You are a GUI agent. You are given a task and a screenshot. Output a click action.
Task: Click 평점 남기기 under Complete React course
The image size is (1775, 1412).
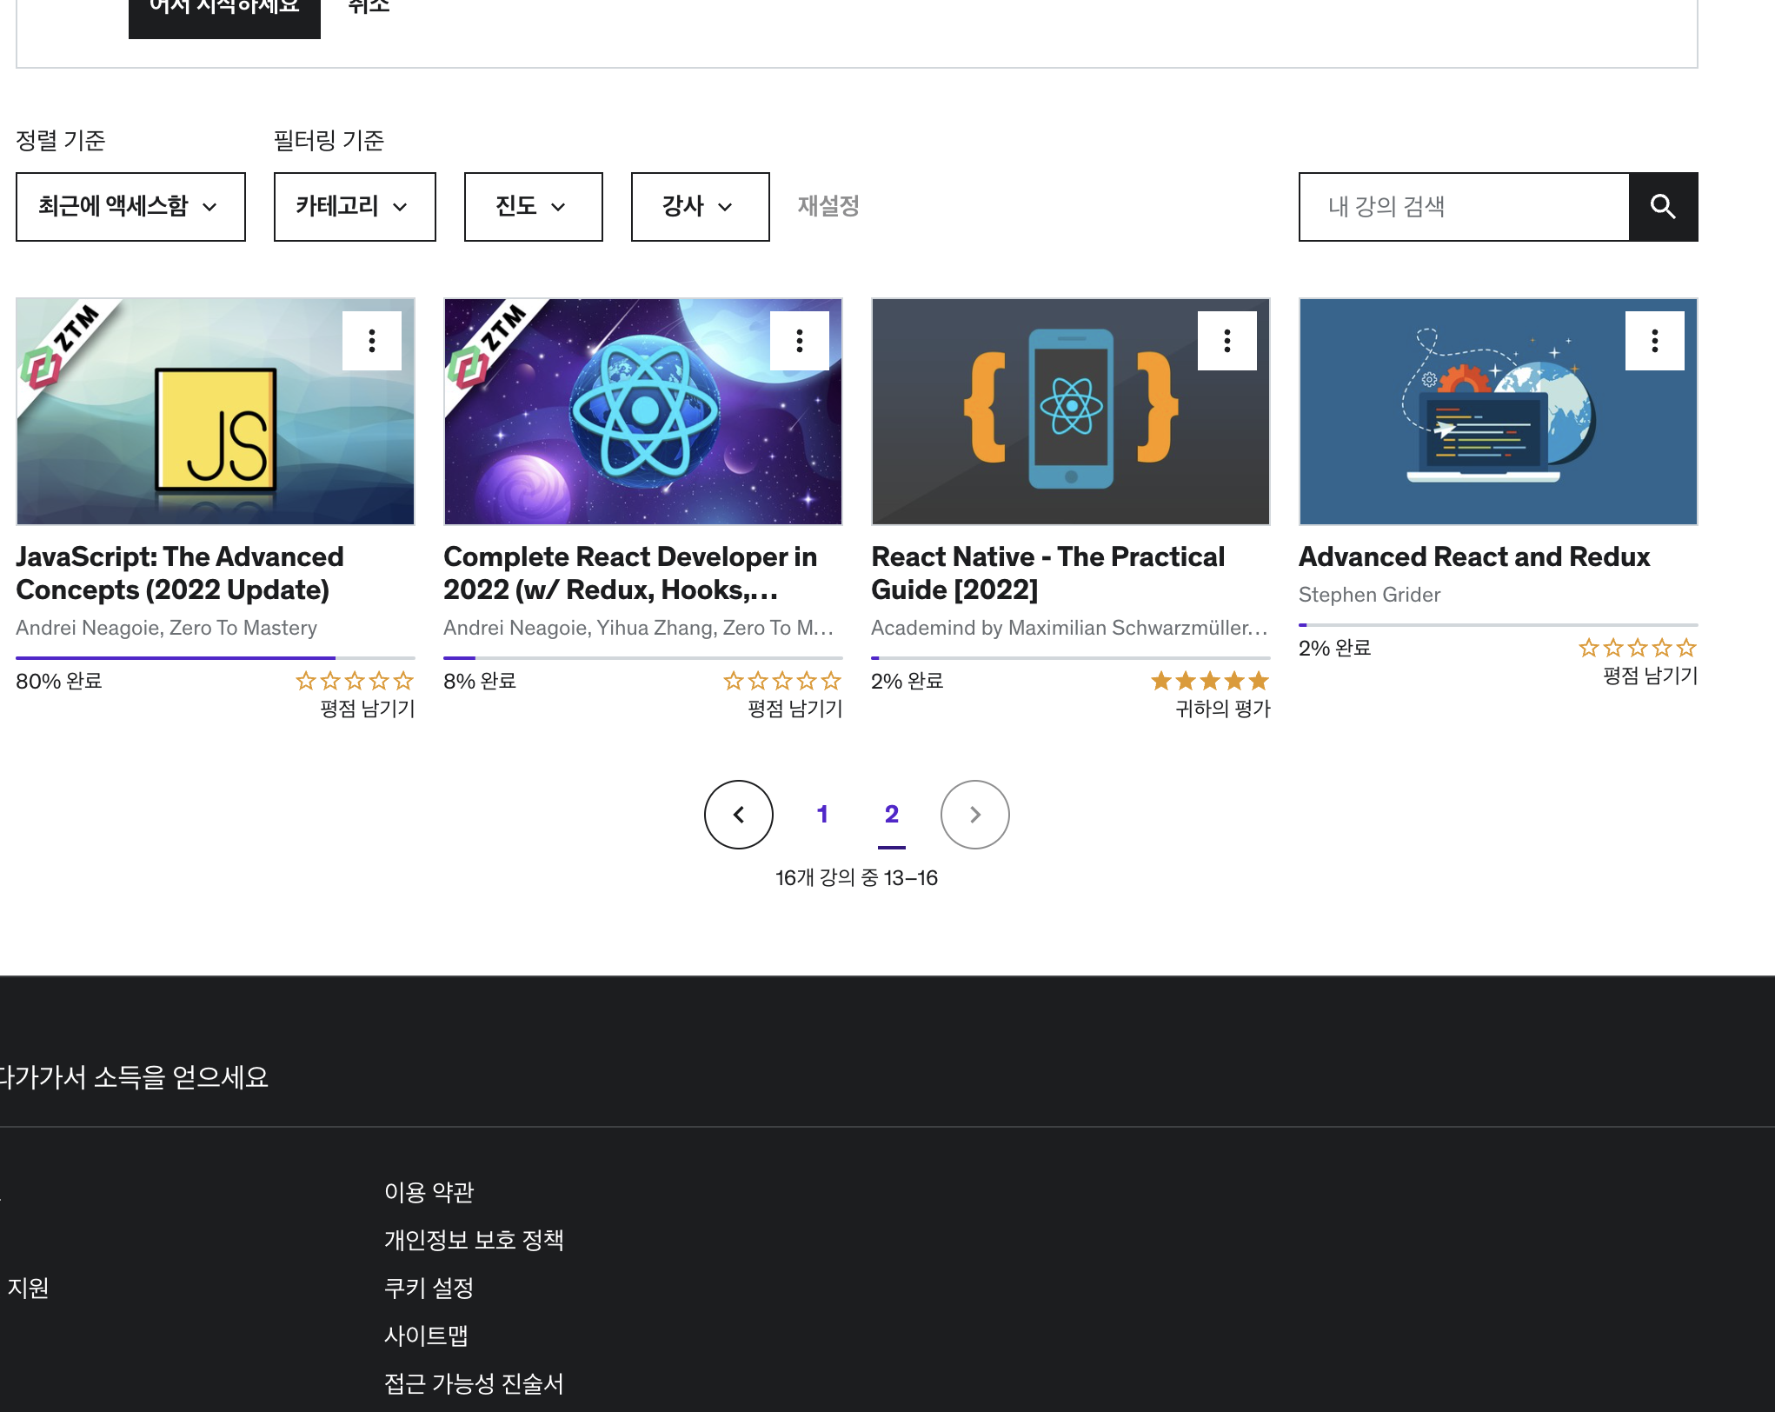795,709
